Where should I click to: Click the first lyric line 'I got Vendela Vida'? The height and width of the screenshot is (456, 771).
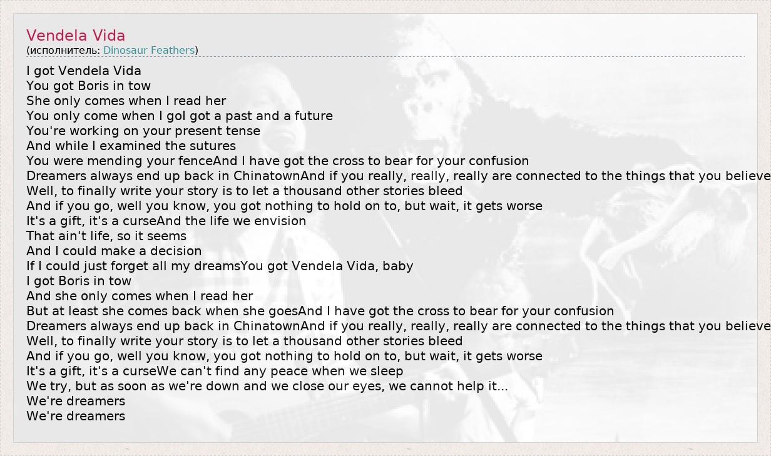pos(84,71)
